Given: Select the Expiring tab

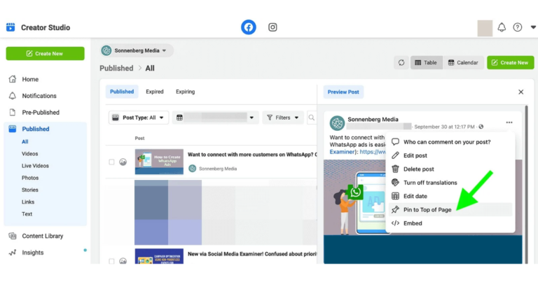Looking at the screenshot, I should pos(185,92).
